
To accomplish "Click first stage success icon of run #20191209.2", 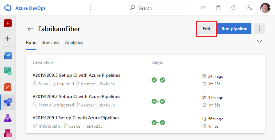I will coord(154,101).
